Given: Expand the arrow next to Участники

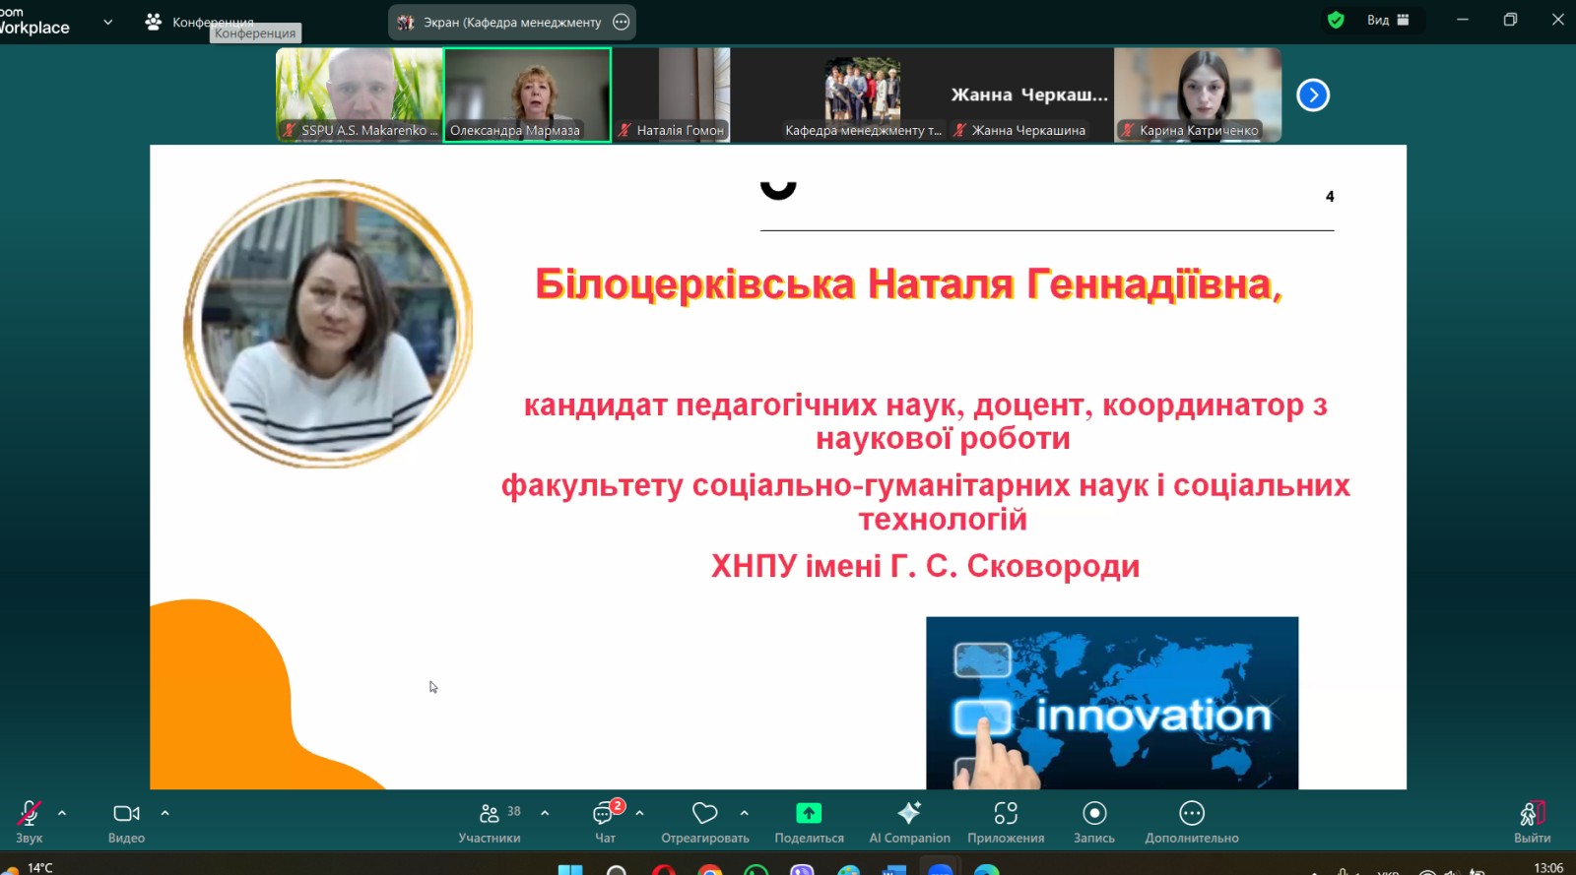Looking at the screenshot, I should click(545, 814).
